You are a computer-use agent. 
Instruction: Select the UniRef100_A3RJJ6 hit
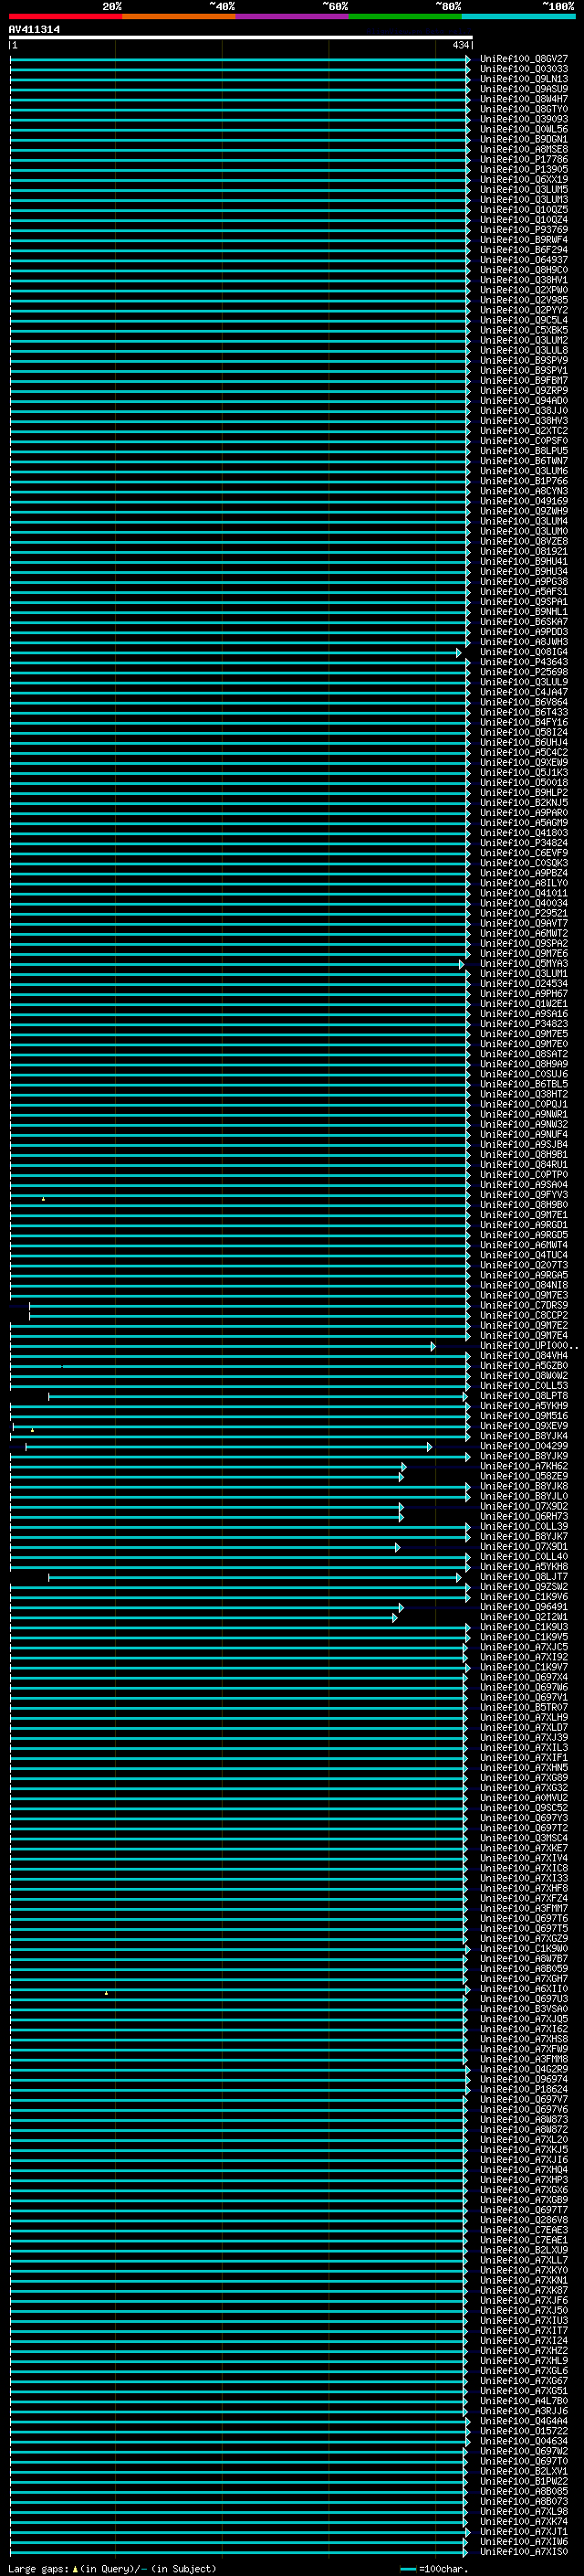[x=524, y=2411]
